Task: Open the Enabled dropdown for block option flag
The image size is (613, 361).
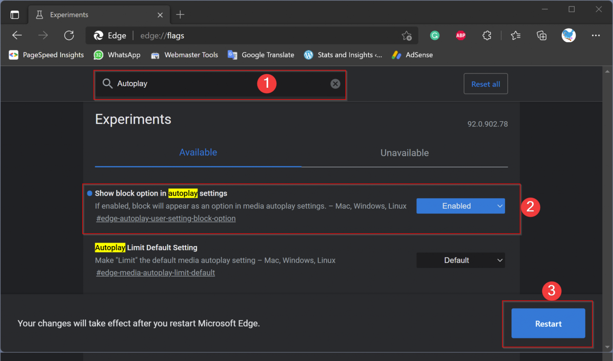Action: pos(460,206)
